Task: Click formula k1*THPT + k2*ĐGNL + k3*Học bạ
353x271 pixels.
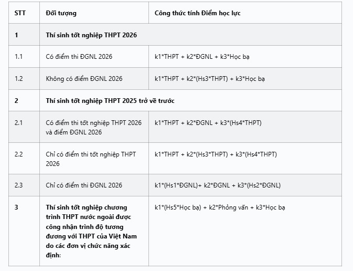Action: (x=202, y=57)
